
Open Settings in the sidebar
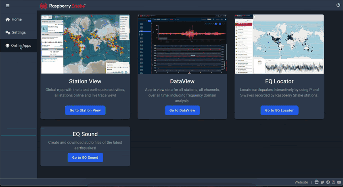pos(18,33)
